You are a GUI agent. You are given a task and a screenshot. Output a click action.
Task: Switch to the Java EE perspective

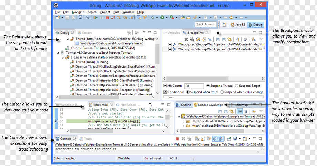(238, 25)
